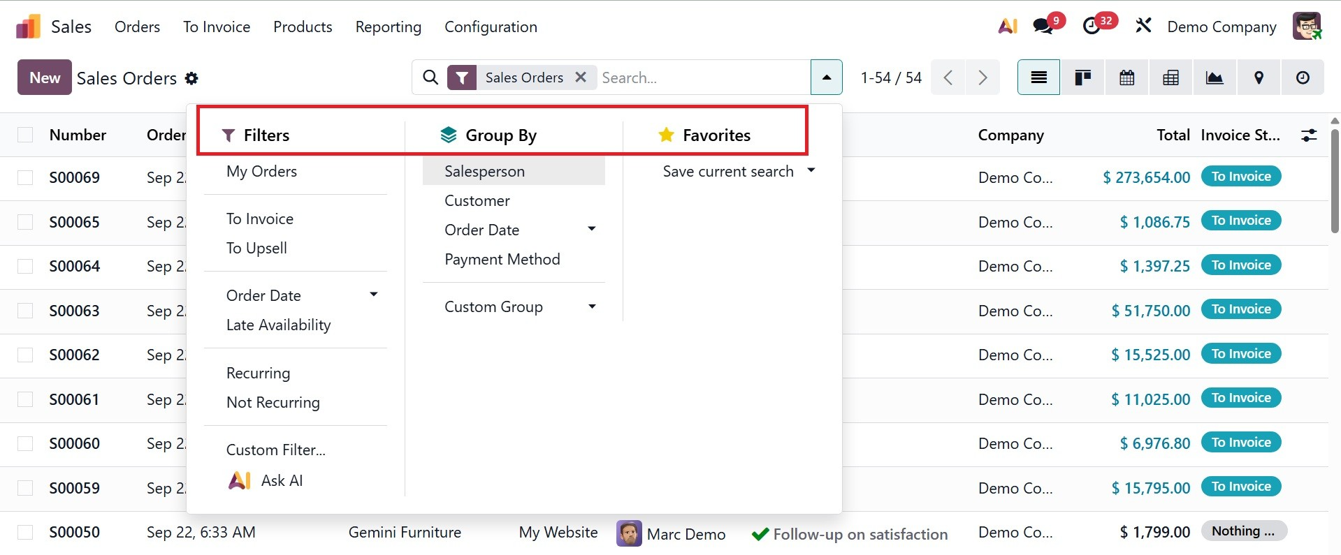Sort by the Total column header
Image resolution: width=1341 pixels, height=555 pixels.
[1173, 135]
